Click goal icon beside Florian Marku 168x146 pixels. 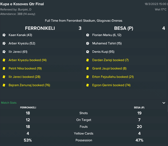(88, 35)
